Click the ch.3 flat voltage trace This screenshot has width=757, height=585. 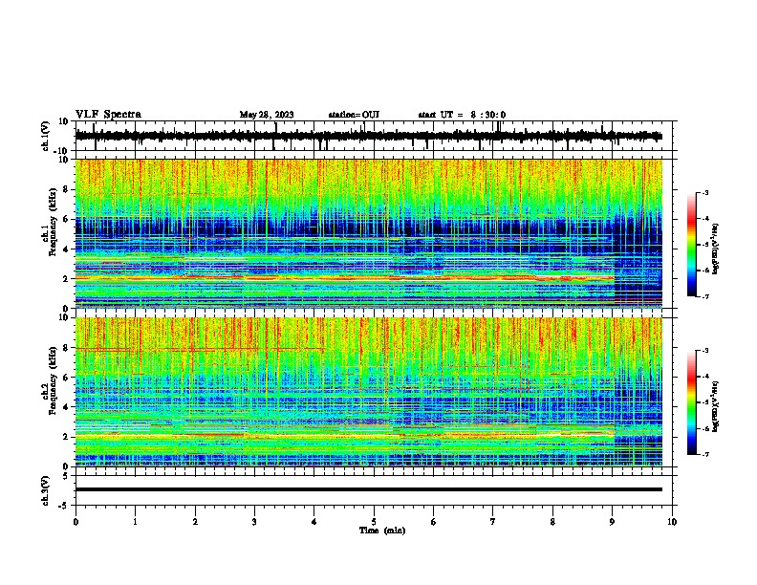pyautogui.click(x=368, y=489)
